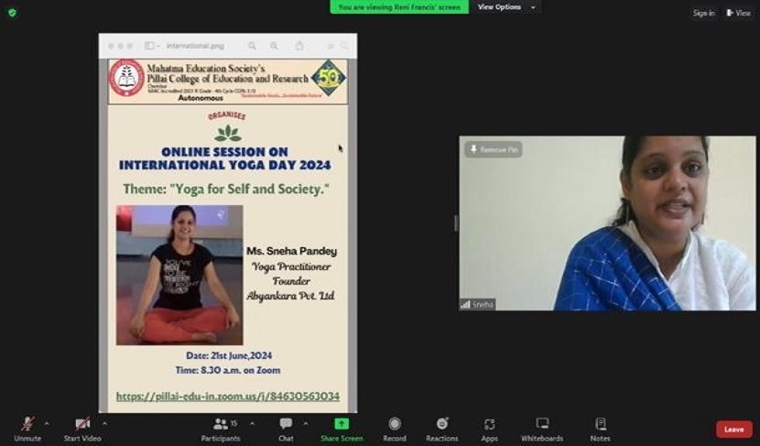This screenshot has width=760, height=446.
Task: Click the search icon in Preview toolbar
Action: click(x=344, y=46)
